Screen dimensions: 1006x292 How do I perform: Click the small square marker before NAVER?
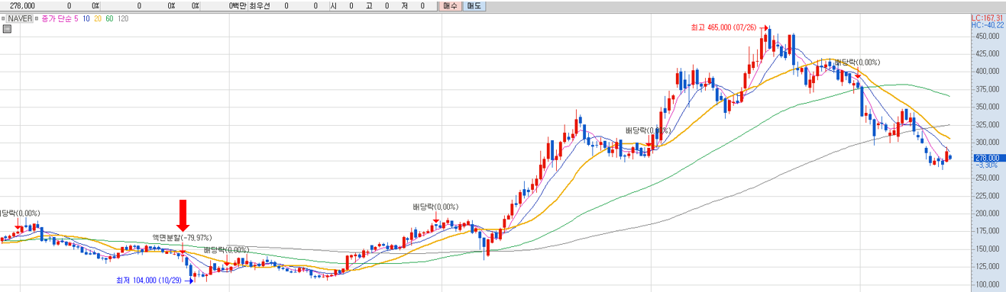tap(4, 18)
